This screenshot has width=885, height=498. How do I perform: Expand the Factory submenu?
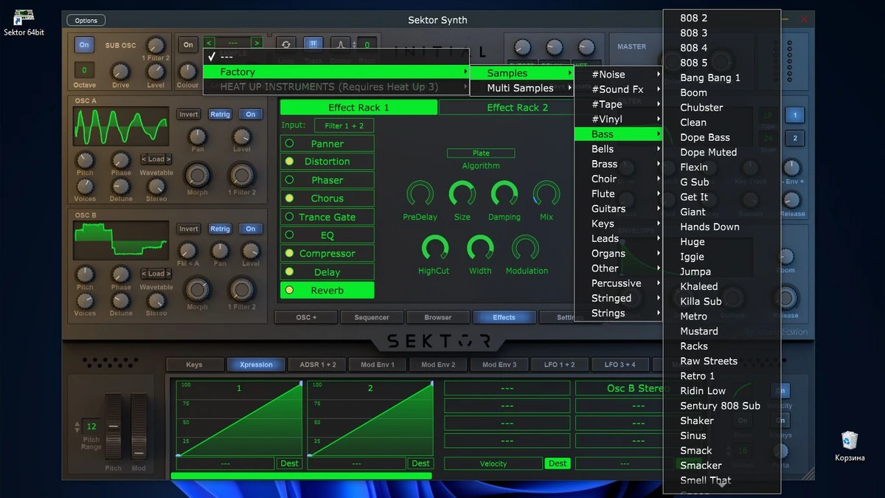tap(336, 72)
